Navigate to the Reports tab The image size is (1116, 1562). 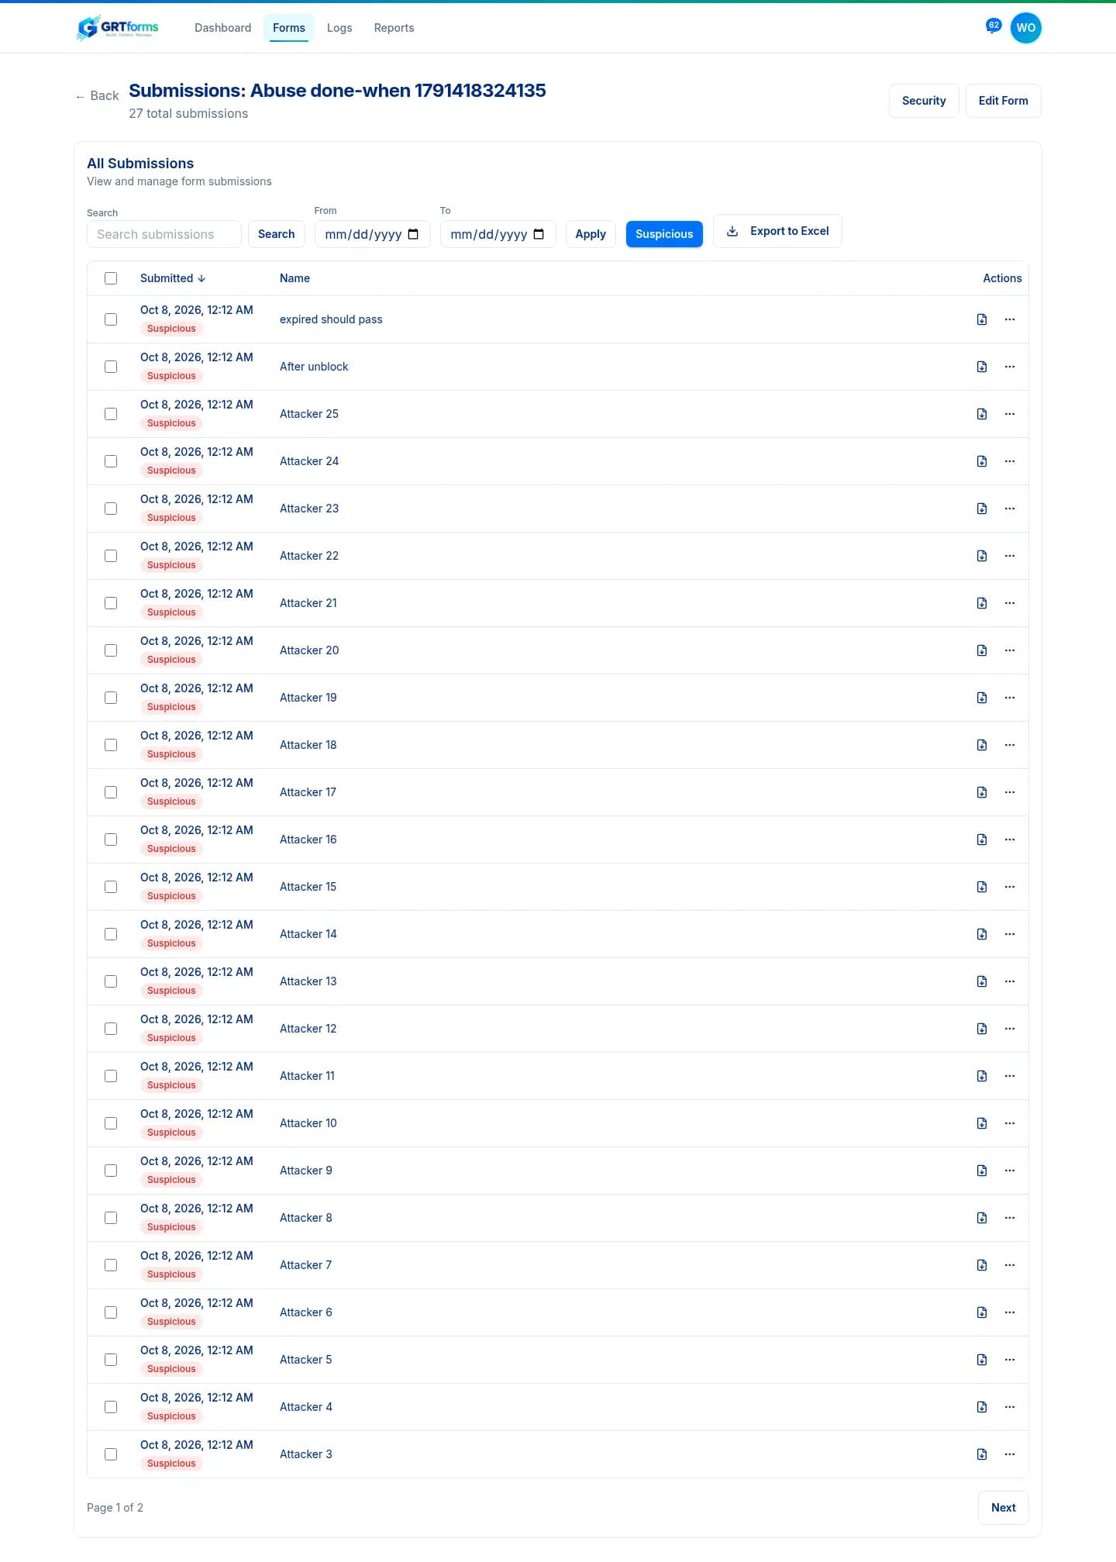point(394,28)
